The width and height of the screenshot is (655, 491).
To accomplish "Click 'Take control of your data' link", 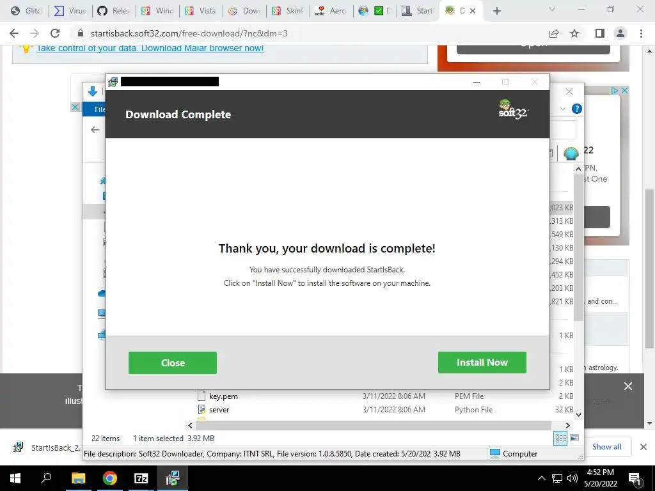I will point(150,48).
